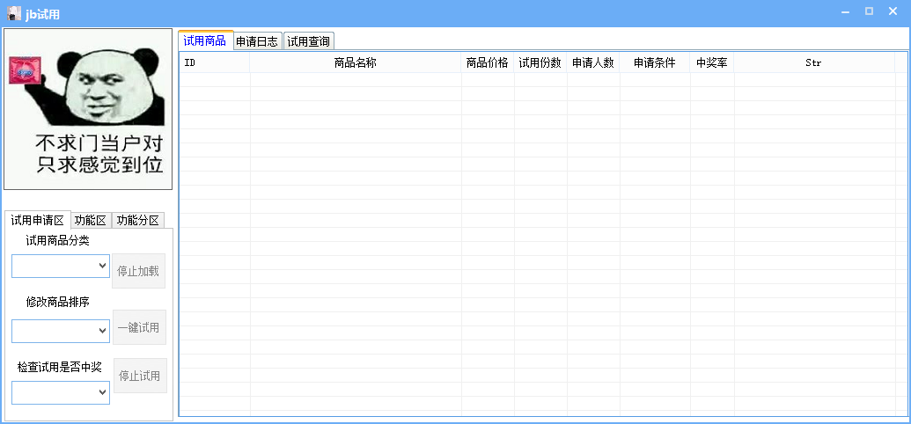The width and height of the screenshot is (911, 424).
Task: Switch to the 功能分区 tab
Action: tap(137, 220)
